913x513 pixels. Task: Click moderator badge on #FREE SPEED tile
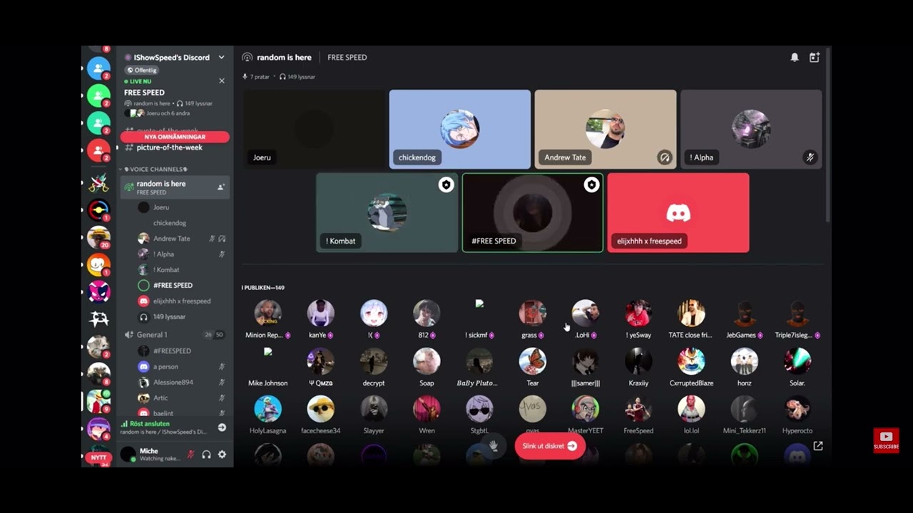coord(591,185)
